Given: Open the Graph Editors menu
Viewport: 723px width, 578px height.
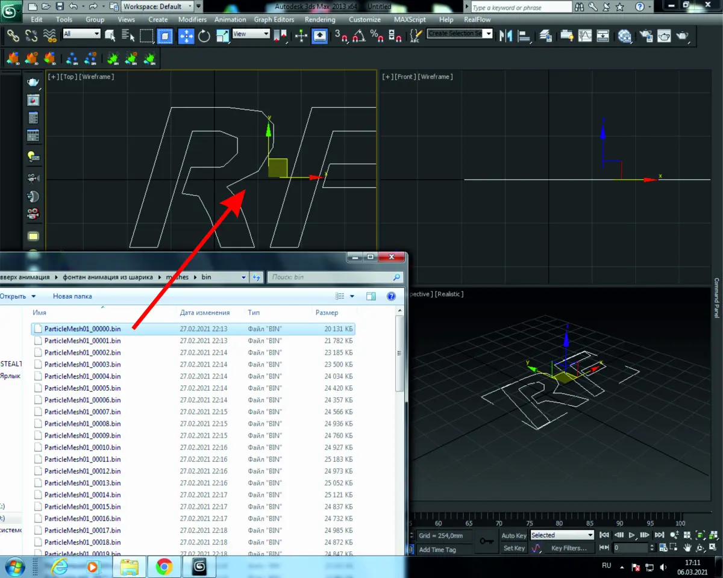Looking at the screenshot, I should point(274,19).
